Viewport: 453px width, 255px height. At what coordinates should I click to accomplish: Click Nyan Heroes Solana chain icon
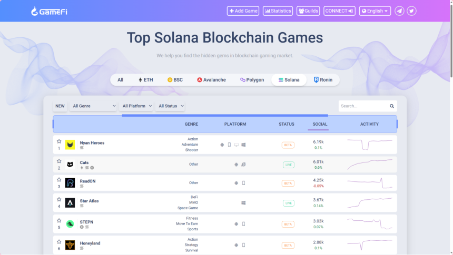tap(82, 148)
